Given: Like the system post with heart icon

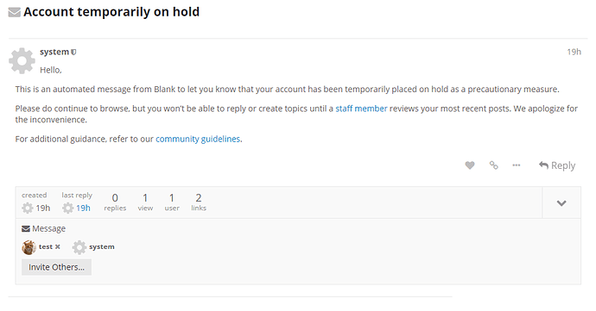Looking at the screenshot, I should coord(470,165).
